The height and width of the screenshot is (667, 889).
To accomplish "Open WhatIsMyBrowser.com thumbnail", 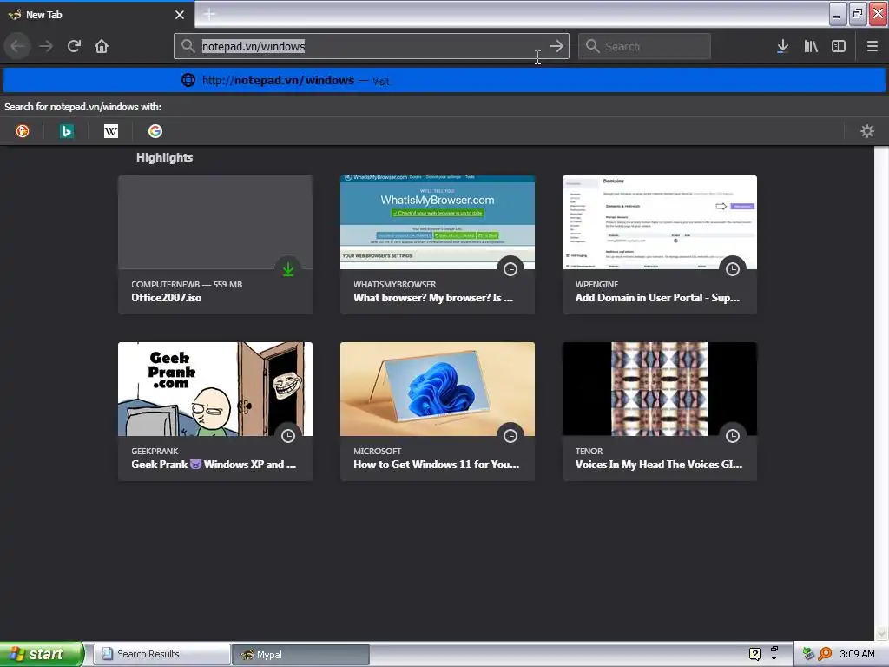I will click(x=438, y=221).
